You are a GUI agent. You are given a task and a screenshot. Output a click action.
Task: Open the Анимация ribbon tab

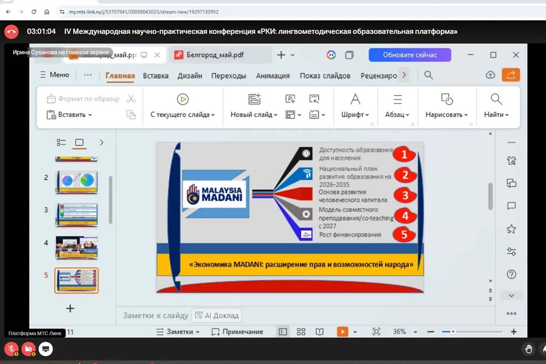(272, 76)
